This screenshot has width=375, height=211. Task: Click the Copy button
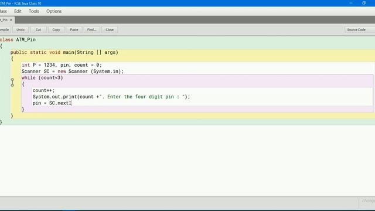[56, 30]
